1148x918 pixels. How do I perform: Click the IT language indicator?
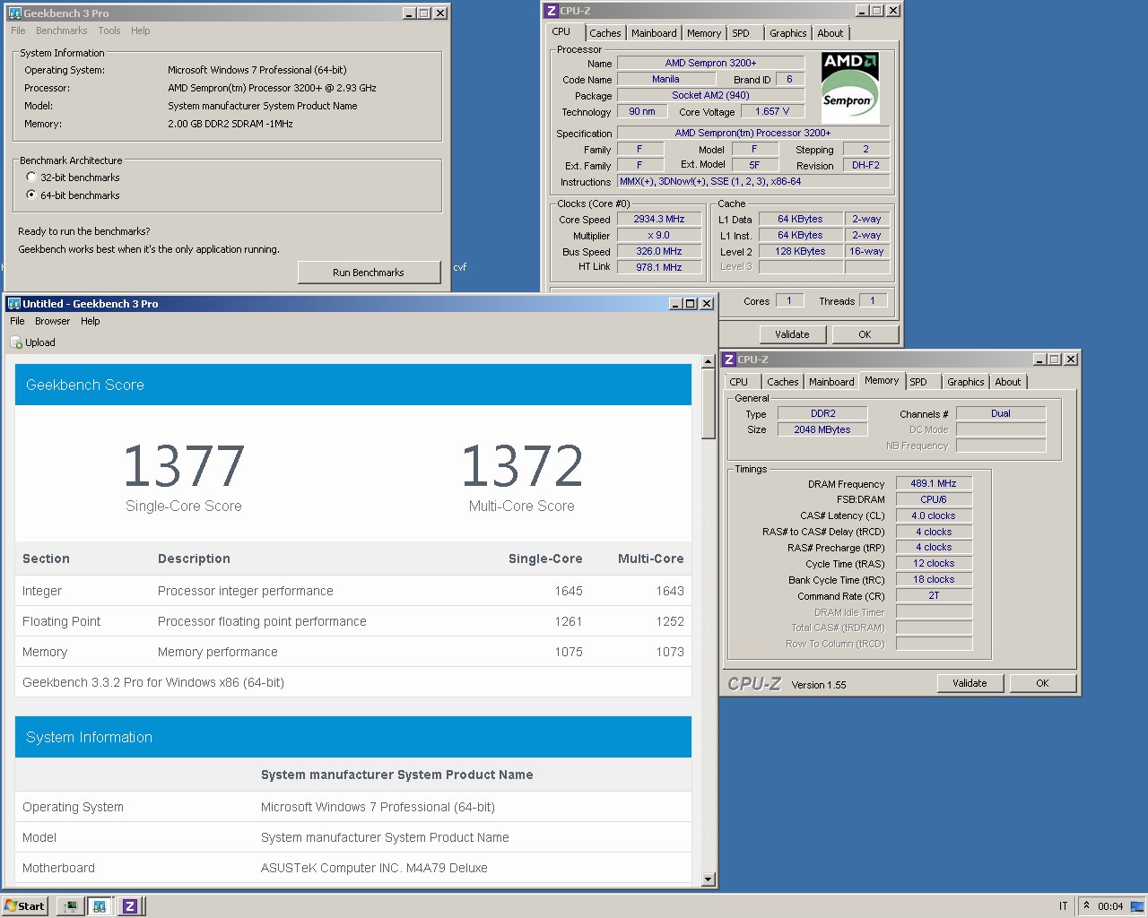[x=1063, y=906]
